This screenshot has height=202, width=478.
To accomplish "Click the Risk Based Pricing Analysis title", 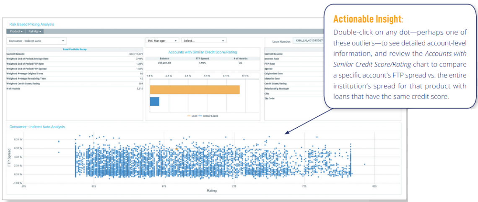I will click(32, 24).
